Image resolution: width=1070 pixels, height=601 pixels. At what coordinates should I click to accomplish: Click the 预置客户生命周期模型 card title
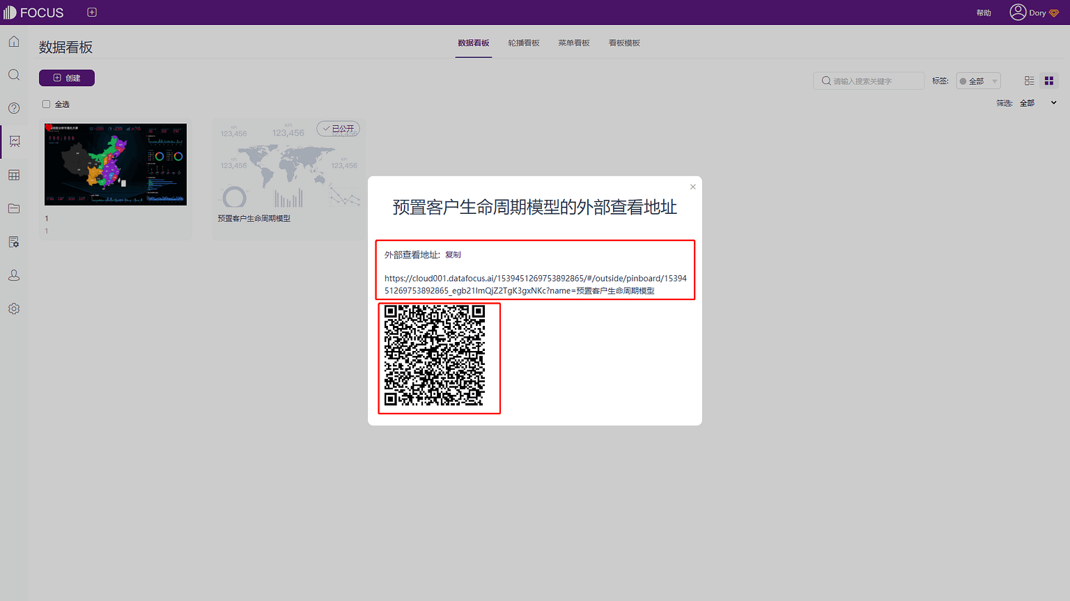tap(254, 219)
